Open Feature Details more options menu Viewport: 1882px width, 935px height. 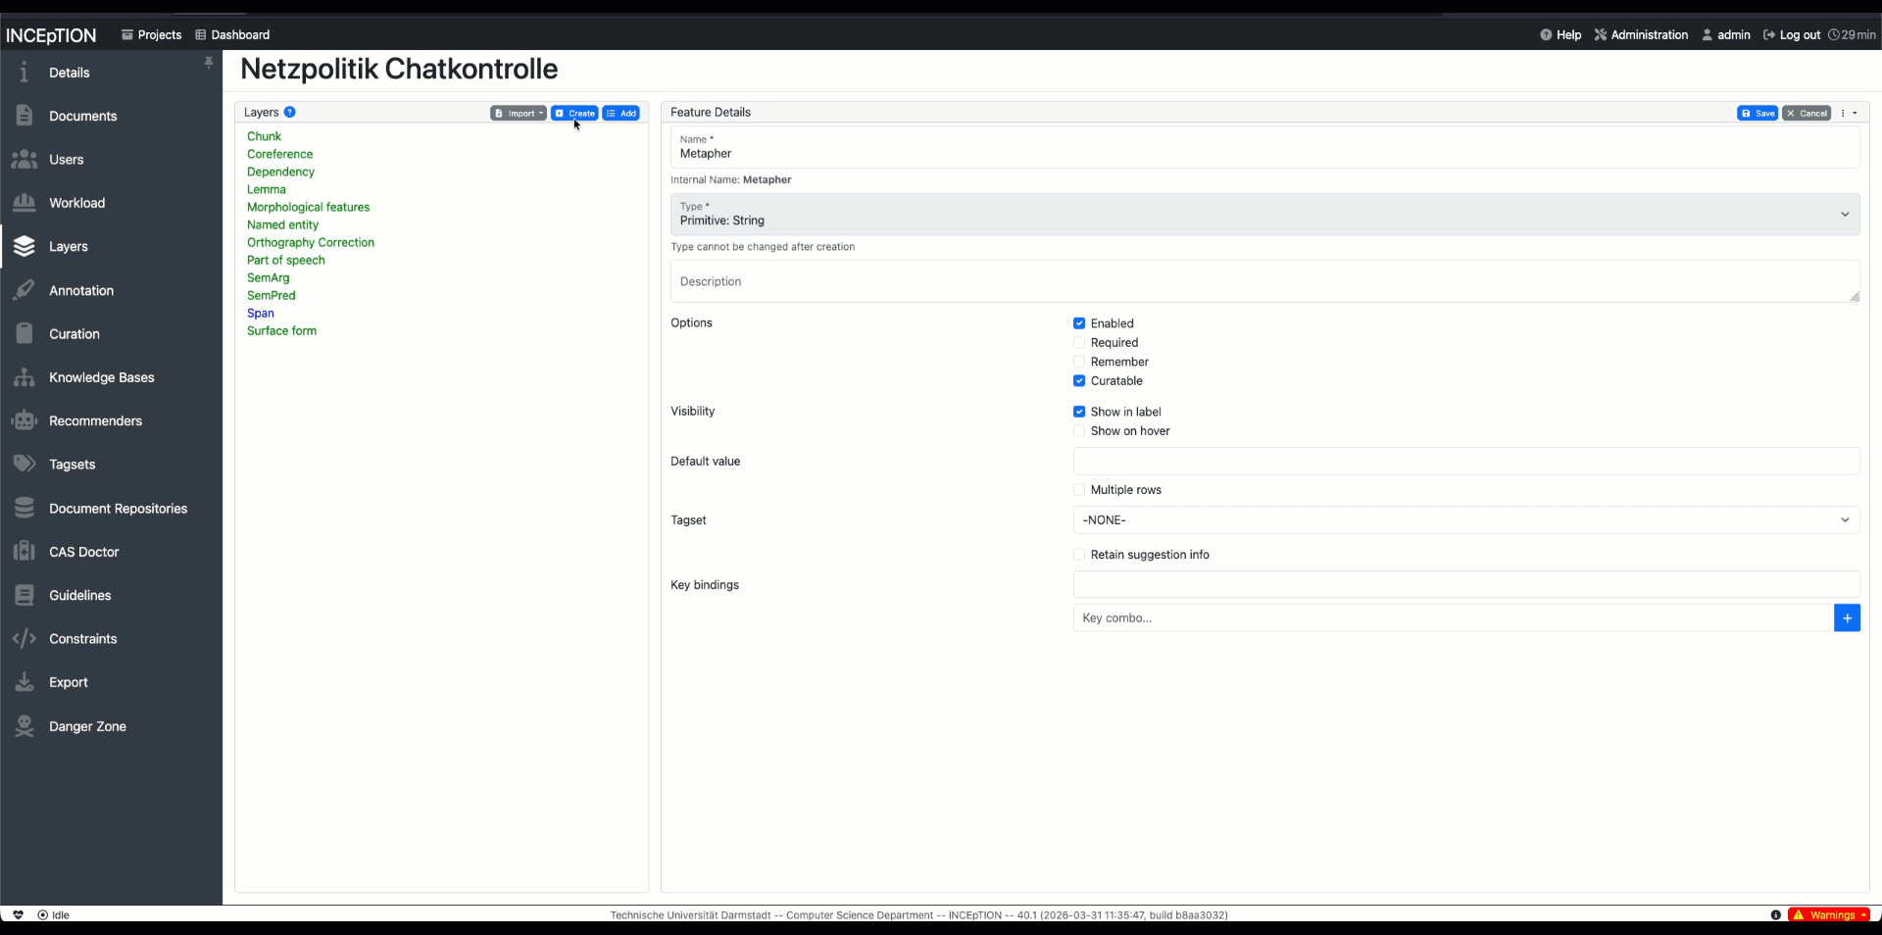[x=1849, y=113]
